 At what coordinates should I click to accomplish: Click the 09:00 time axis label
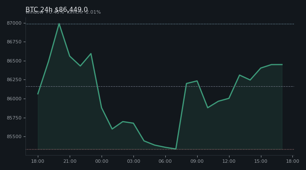[197, 161]
